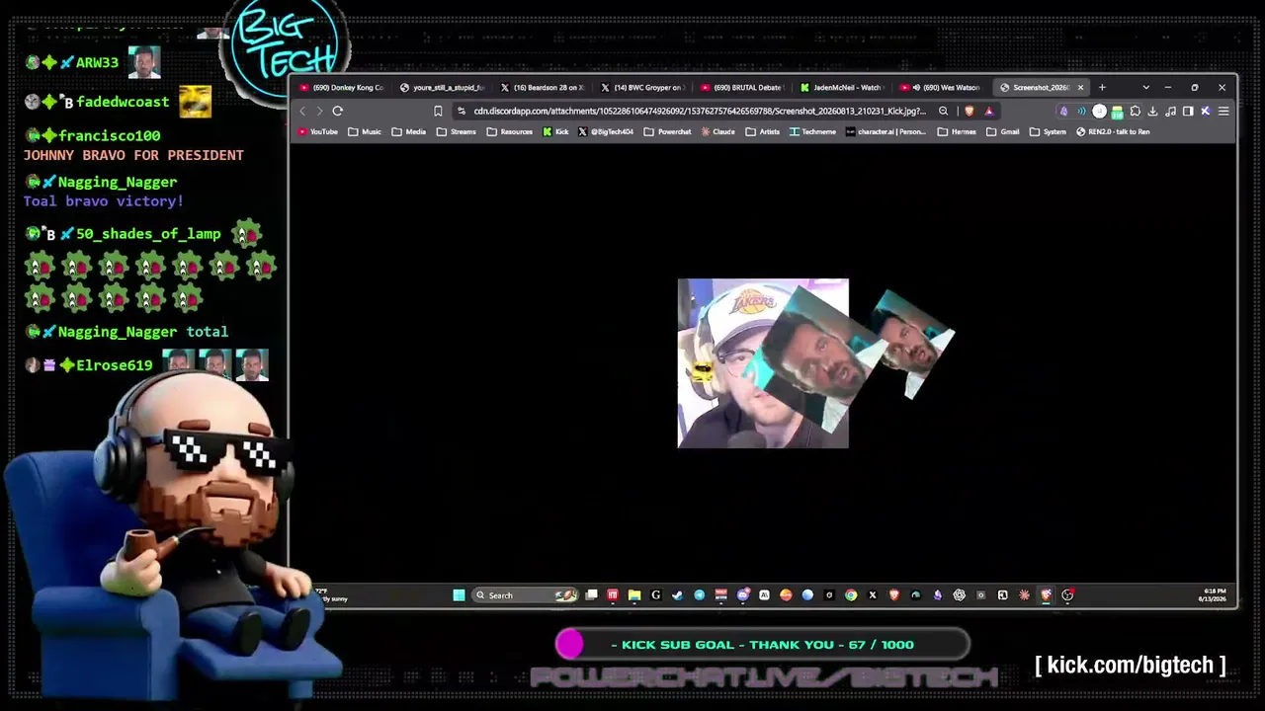Screen dimensions: 1265x711
Task: Open the X app on the taskbar
Action: (873, 594)
